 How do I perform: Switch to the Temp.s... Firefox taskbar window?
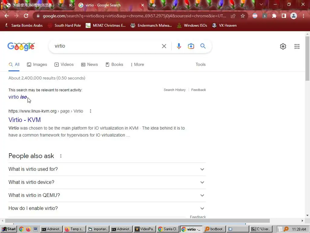click(x=75, y=229)
